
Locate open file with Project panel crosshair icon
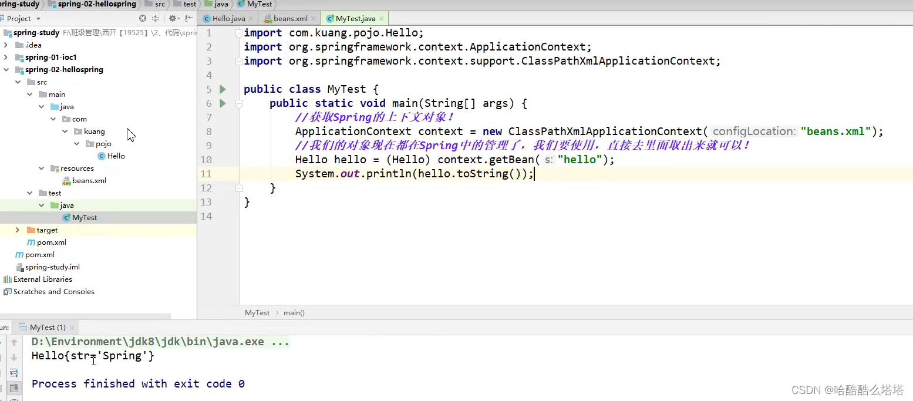[x=142, y=18]
